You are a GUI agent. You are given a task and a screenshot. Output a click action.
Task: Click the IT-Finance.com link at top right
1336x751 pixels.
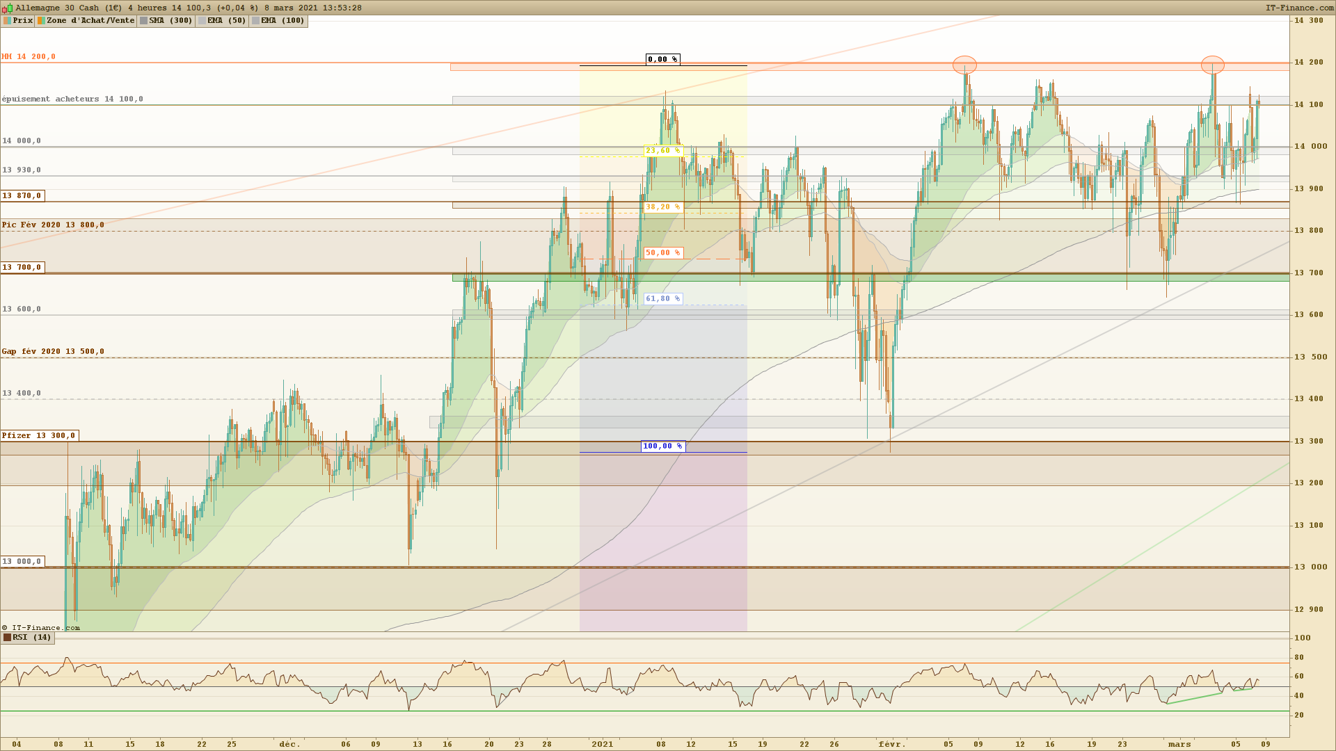pos(1299,8)
